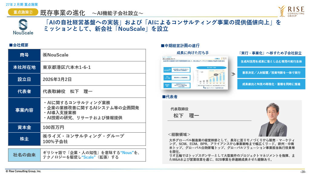Click the 企業の業務改善に関するAIシステム等の企画開発 bullet
This screenshot has height=174, width=310.
91,108
